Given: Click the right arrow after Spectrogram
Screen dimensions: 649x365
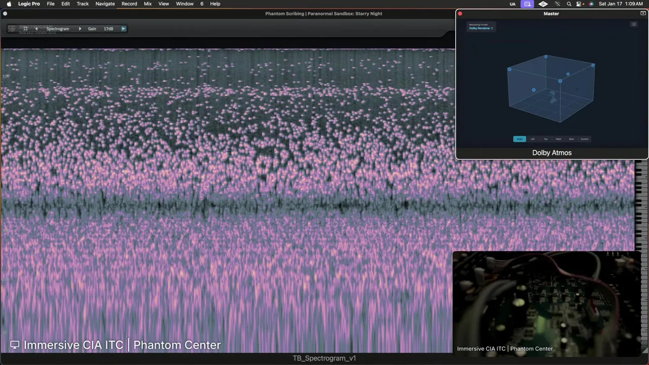Looking at the screenshot, I should click(x=80, y=29).
